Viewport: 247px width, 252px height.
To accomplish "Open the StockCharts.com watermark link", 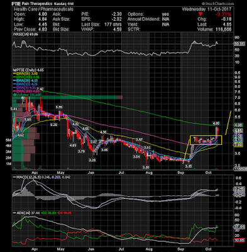I will [217, 4].
